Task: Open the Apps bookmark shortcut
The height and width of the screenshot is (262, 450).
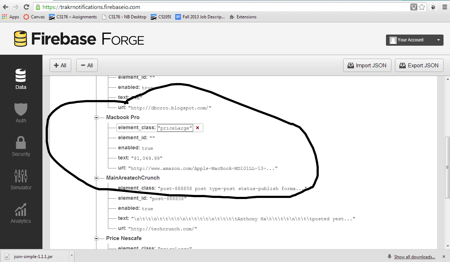Action: pyautogui.click(x=10, y=17)
